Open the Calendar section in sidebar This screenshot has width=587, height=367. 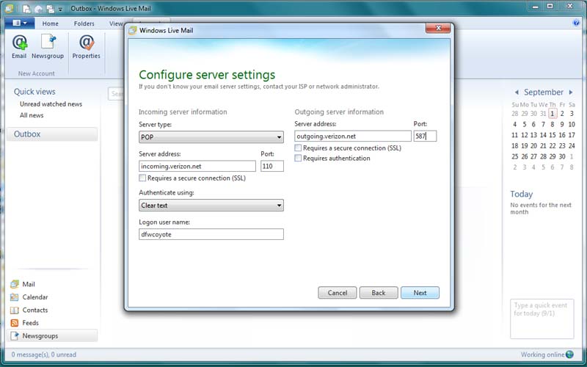pos(29,297)
